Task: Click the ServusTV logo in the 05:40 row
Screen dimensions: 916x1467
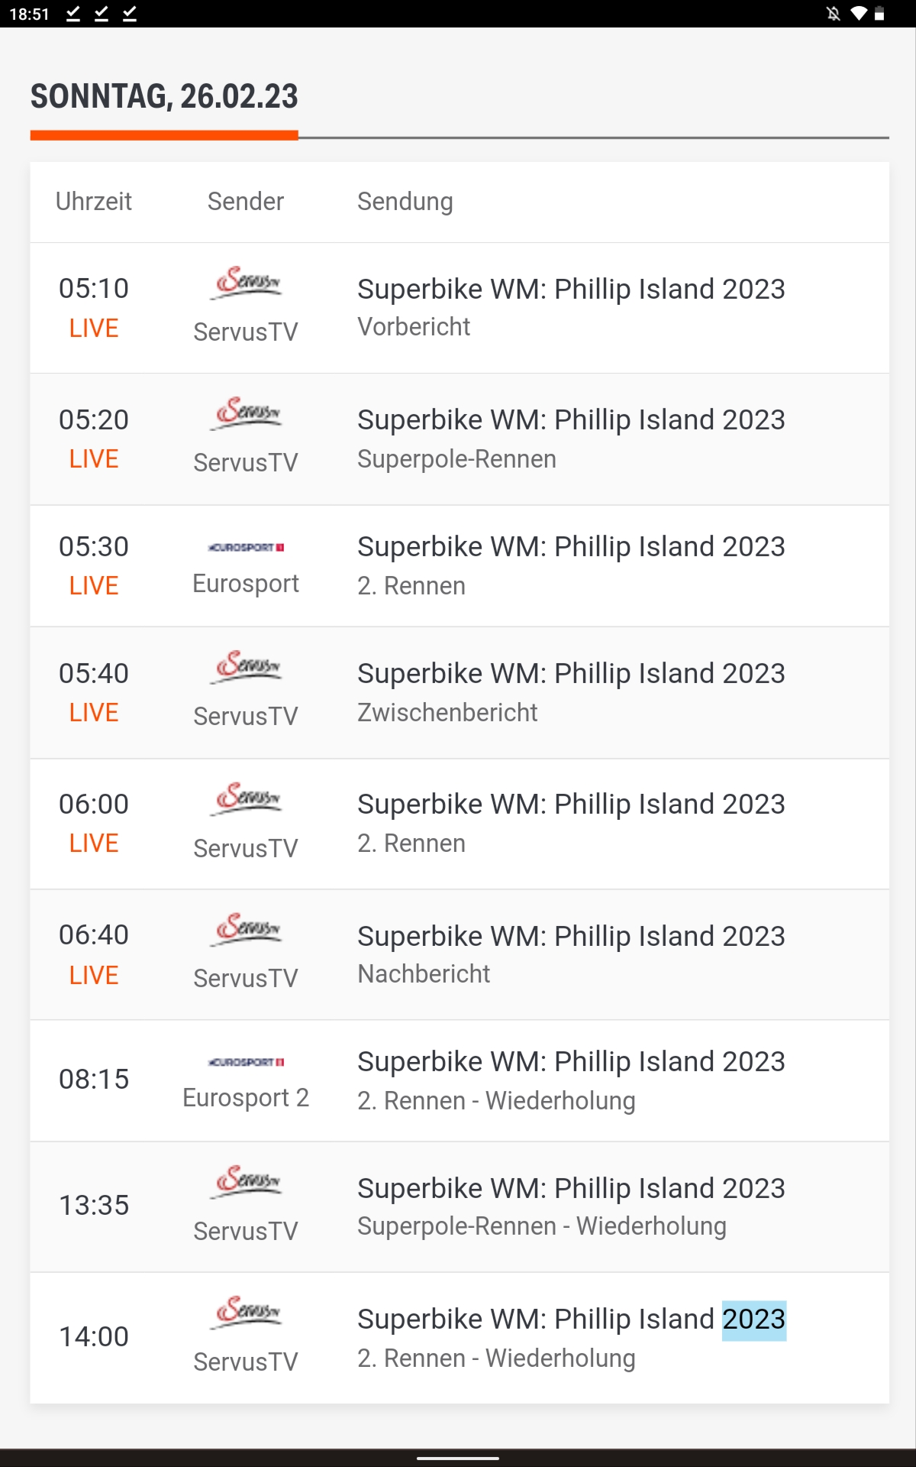Action: point(246,668)
